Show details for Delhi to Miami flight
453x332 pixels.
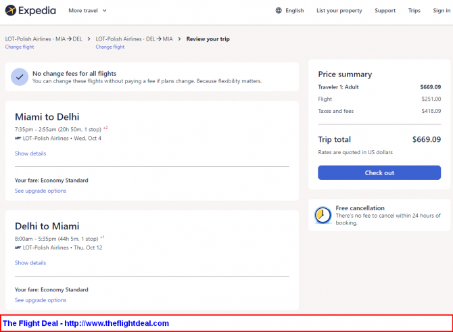tap(30, 263)
